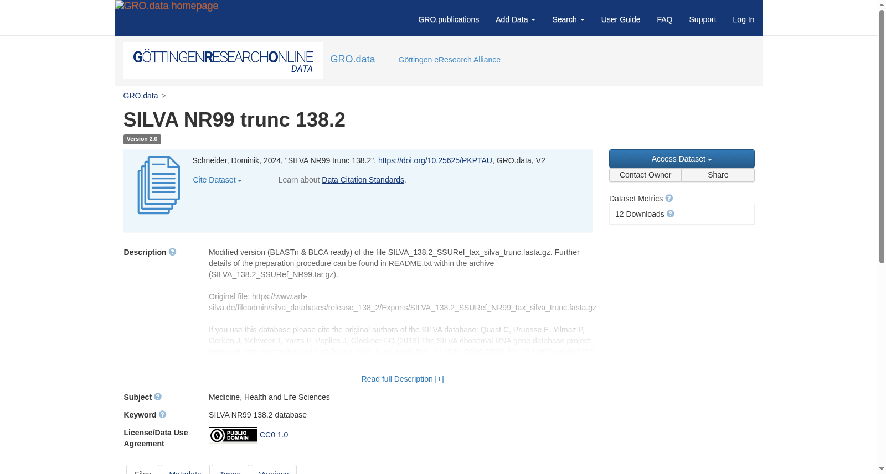Open the User Guide page
Screen dimensions: 886x474
click(621, 19)
